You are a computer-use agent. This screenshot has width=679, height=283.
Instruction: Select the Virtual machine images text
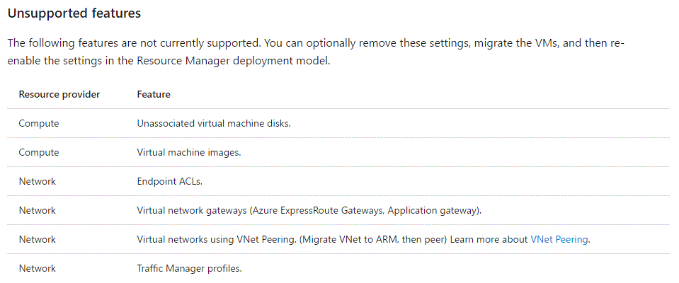point(188,152)
